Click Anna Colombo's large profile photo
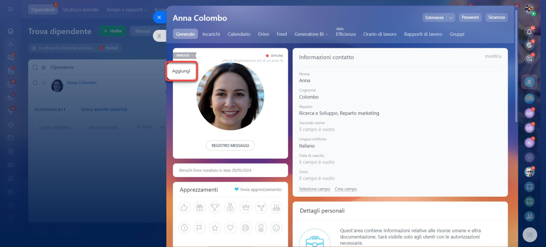 tap(230, 96)
